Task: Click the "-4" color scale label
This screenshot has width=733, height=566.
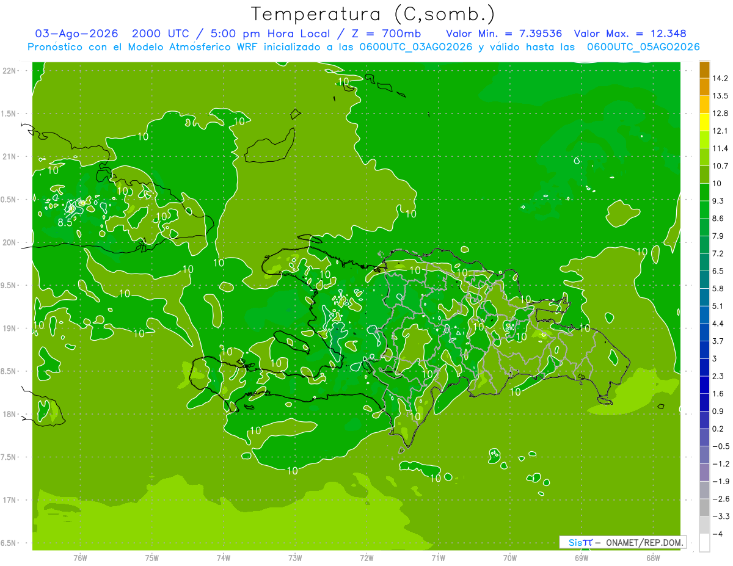Action: click(718, 534)
